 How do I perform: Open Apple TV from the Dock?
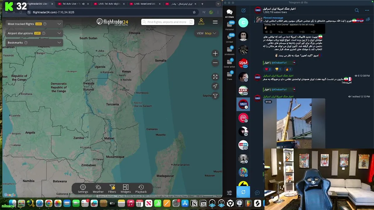pyautogui.click(x=112, y=204)
